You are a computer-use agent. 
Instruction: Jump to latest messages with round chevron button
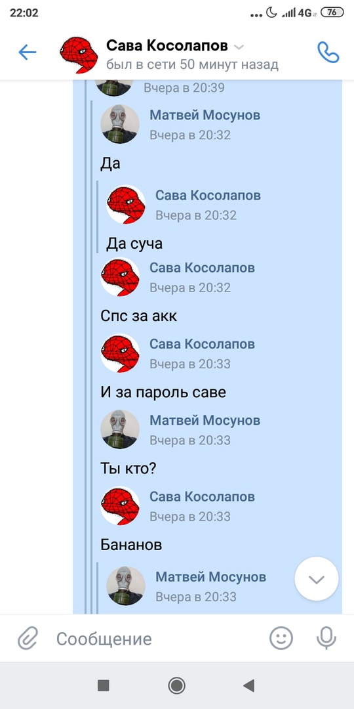tap(317, 579)
